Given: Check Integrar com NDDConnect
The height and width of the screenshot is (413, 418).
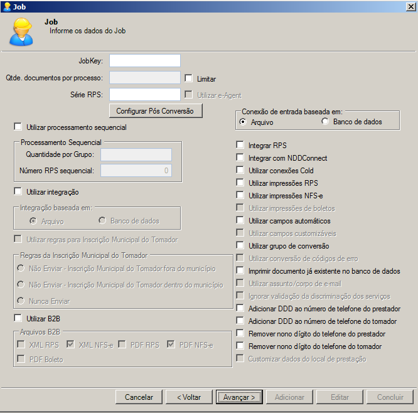Looking at the screenshot, I should click(x=240, y=158).
